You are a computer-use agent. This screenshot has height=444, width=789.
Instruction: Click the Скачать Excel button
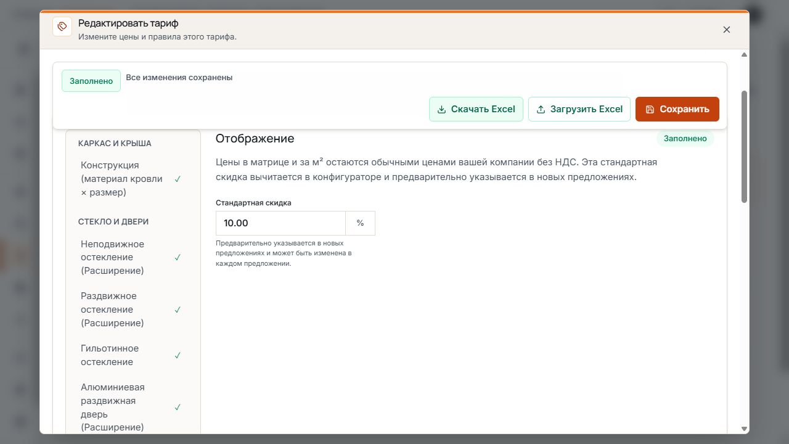(x=476, y=109)
